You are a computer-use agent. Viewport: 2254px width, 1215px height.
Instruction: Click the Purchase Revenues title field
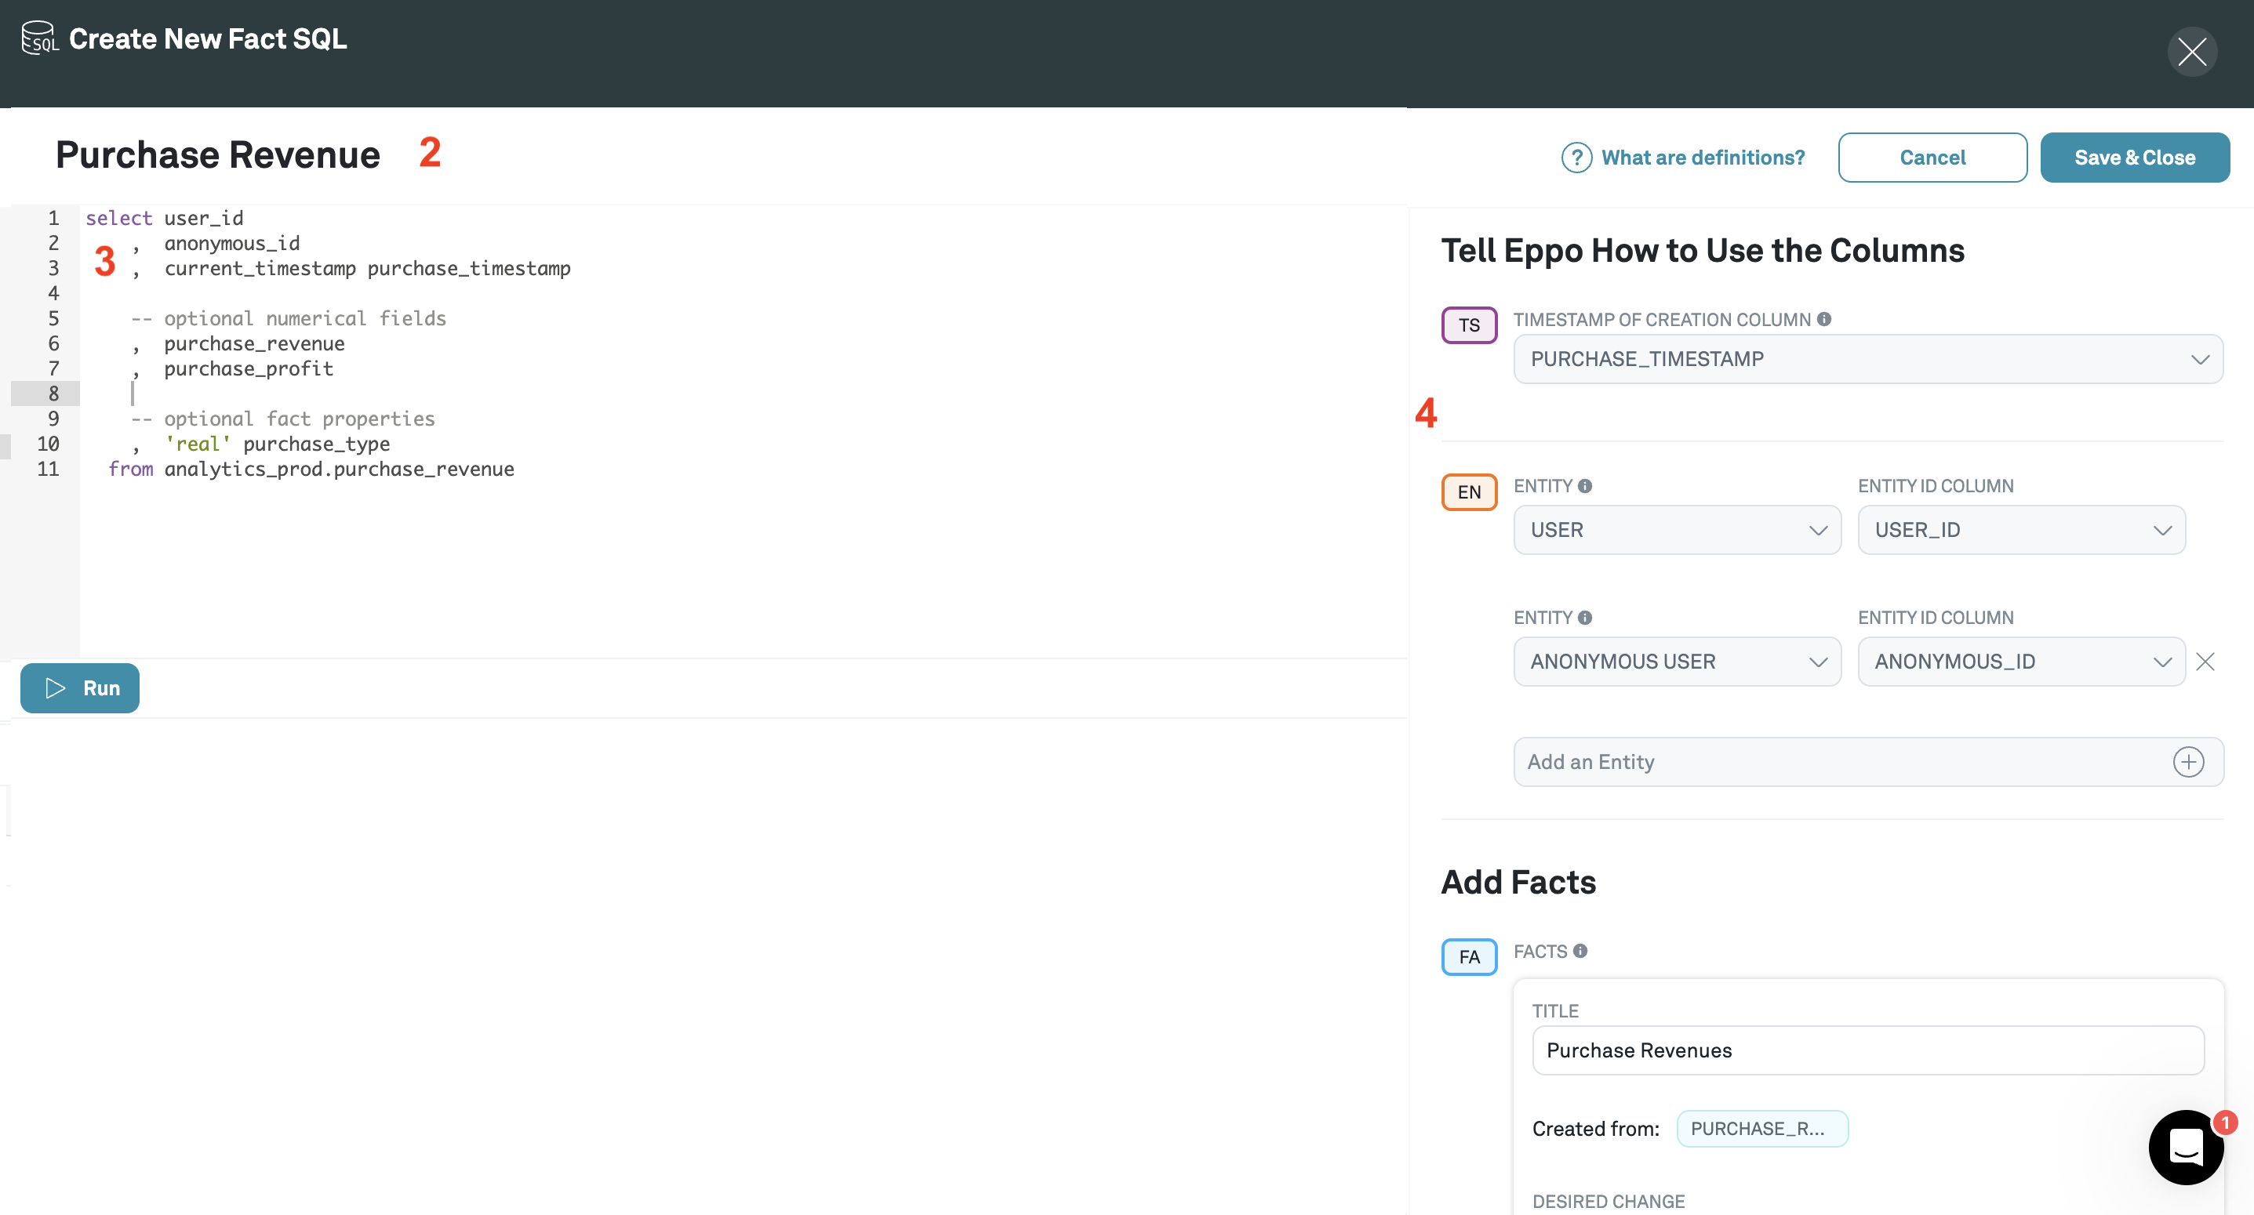pos(1867,1050)
